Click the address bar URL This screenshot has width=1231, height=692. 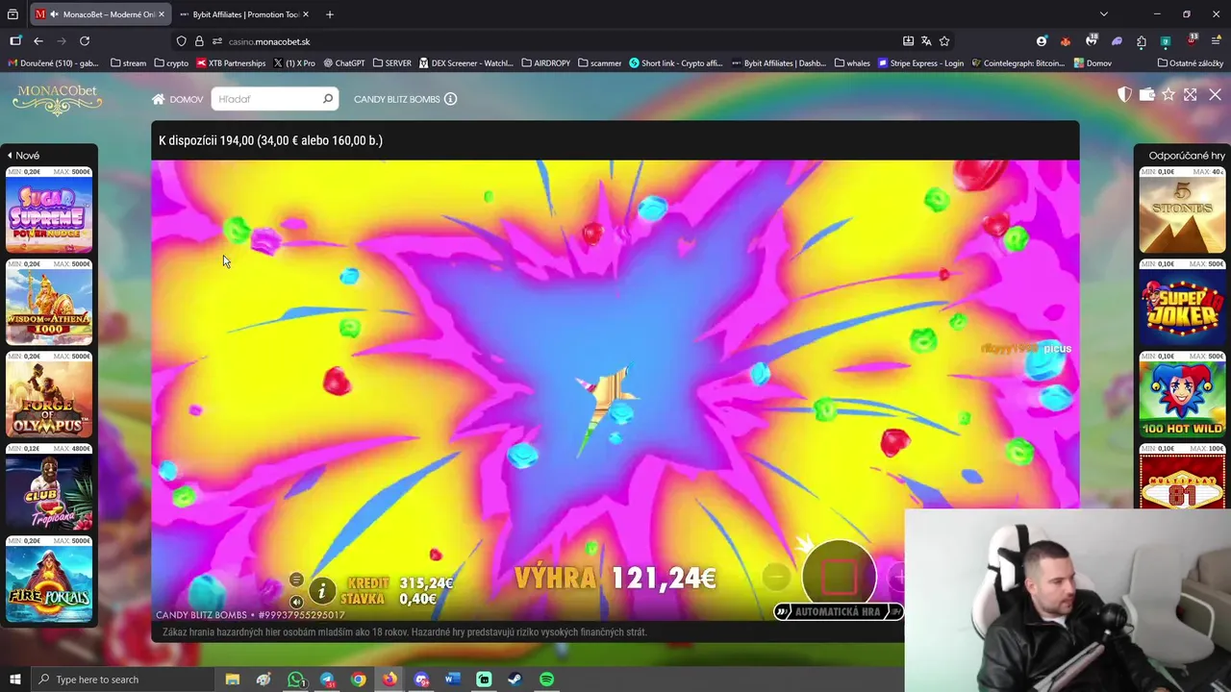coord(269,41)
